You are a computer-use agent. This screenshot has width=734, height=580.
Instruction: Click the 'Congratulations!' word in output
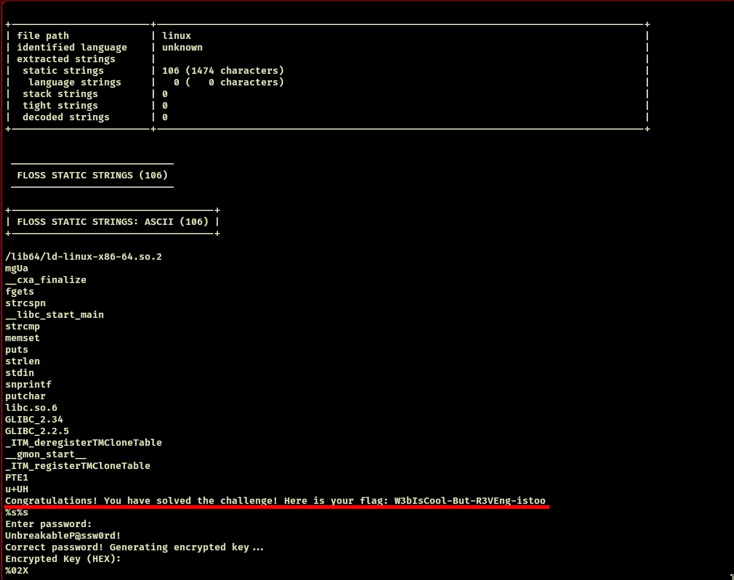point(51,500)
